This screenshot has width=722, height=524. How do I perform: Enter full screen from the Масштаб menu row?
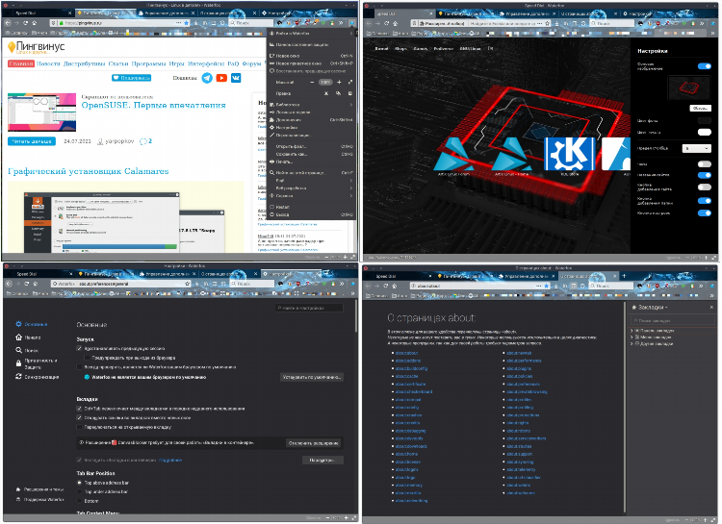tap(350, 82)
